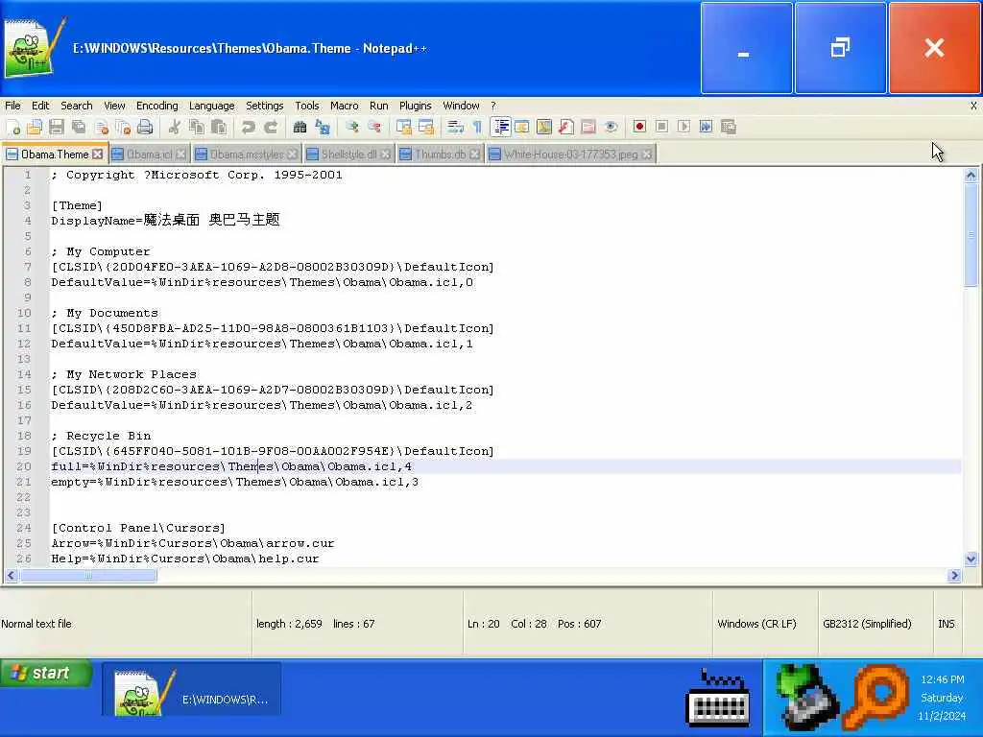Image resolution: width=983 pixels, height=737 pixels.
Task: Click the Paste toolbar icon
Action: coord(219,128)
